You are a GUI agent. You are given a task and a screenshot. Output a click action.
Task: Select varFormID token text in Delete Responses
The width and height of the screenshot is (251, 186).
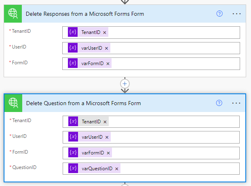coord(93,63)
